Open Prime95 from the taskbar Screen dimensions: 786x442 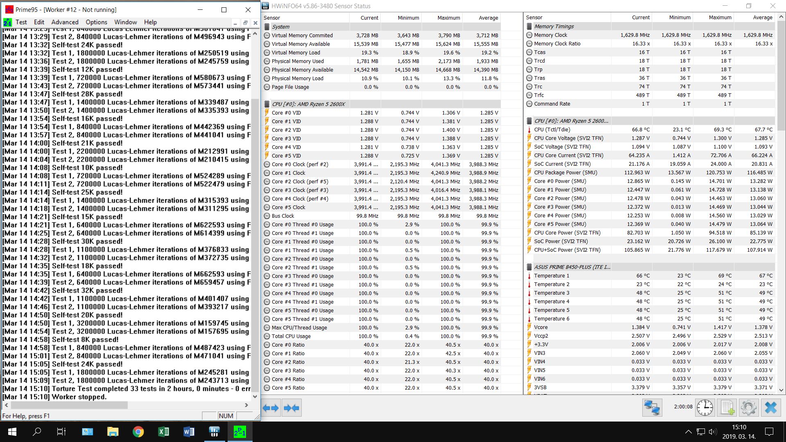(239, 432)
